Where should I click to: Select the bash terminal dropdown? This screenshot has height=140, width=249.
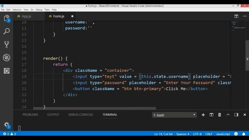[x=174, y=115]
